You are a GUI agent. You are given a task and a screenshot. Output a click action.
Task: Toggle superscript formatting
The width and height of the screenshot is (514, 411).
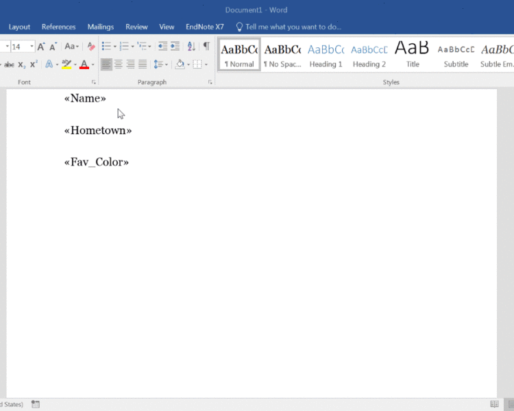pos(34,64)
